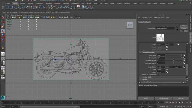Activate the Scale tool cube icon
This screenshot has height=108, width=192.
tap(3, 39)
